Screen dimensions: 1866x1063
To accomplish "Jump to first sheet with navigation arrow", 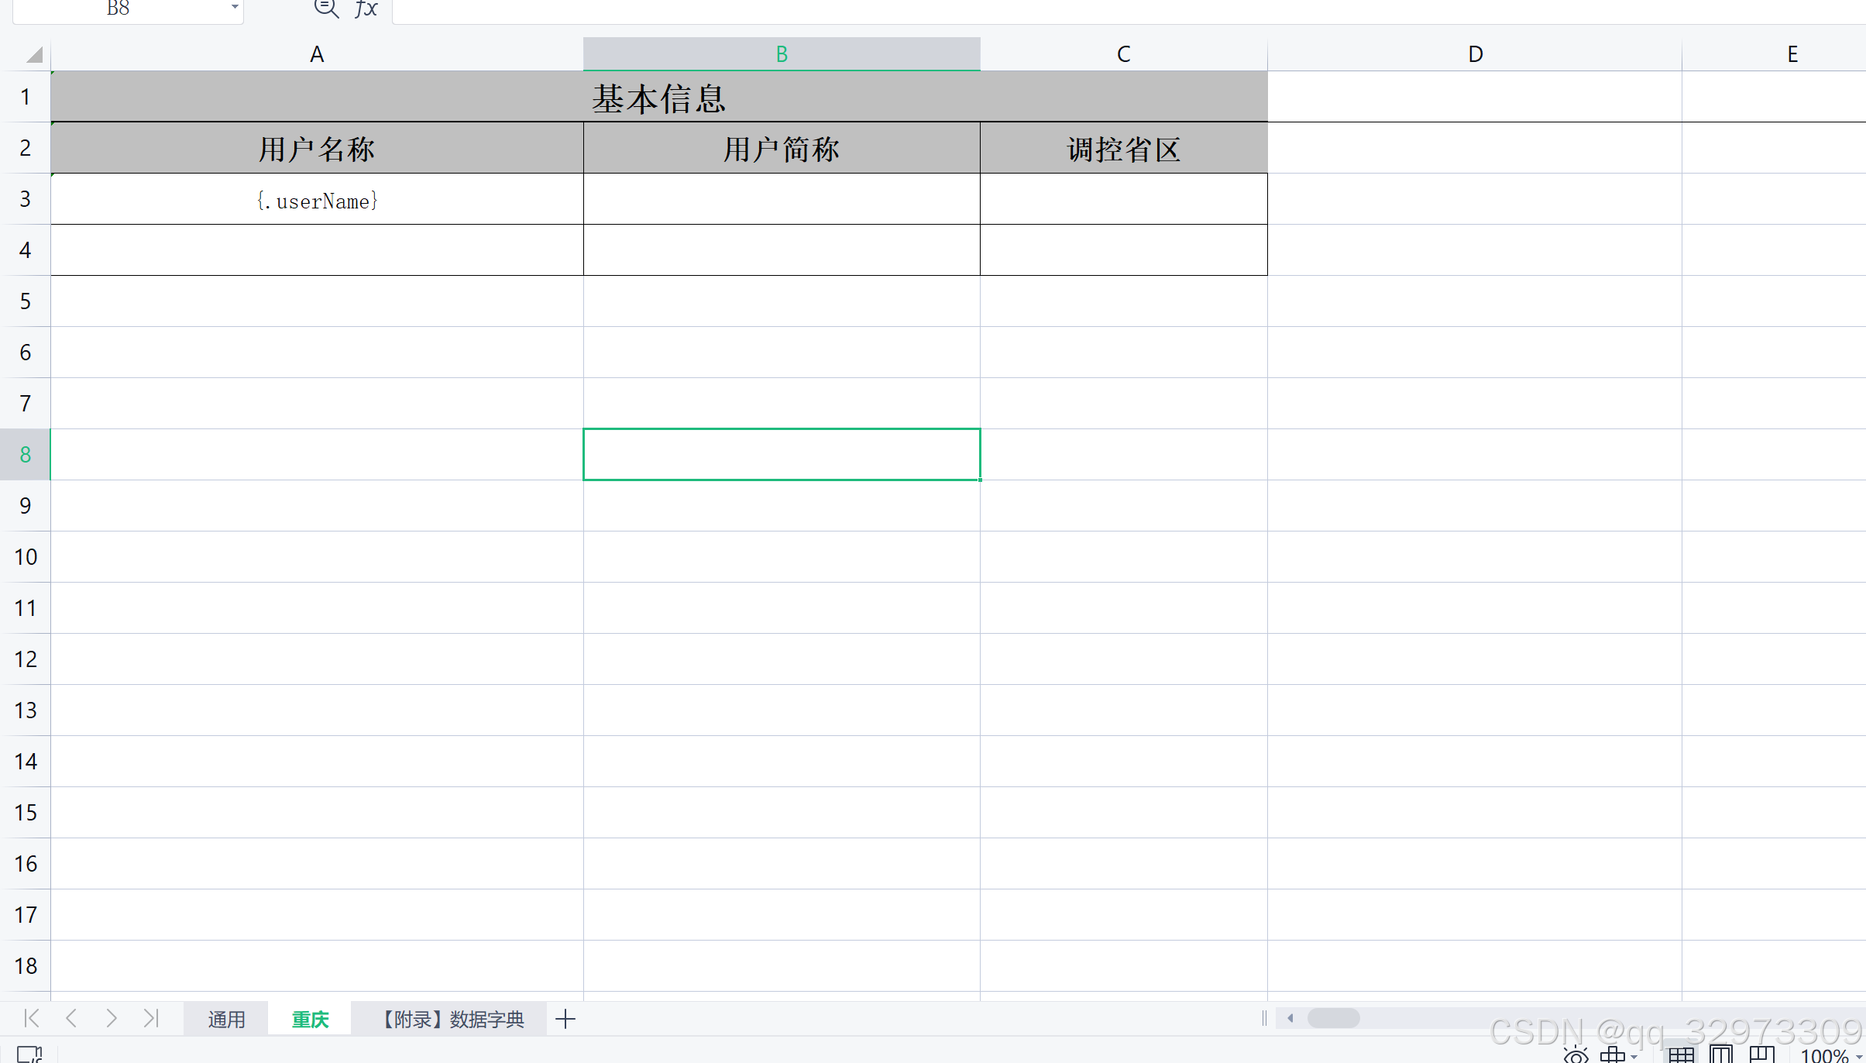I will (32, 1018).
